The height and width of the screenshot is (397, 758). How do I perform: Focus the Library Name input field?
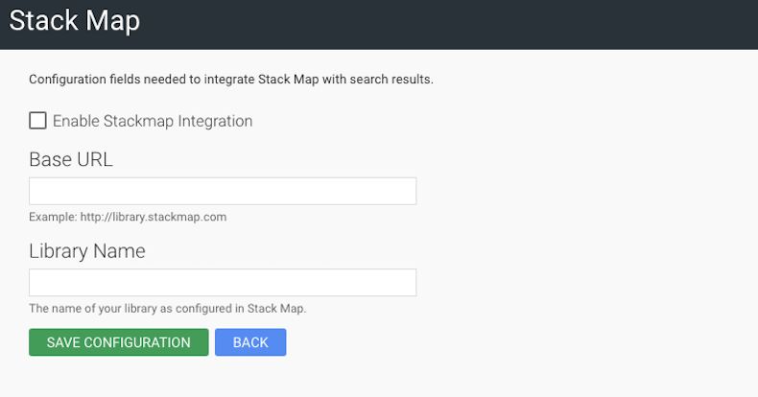click(223, 283)
